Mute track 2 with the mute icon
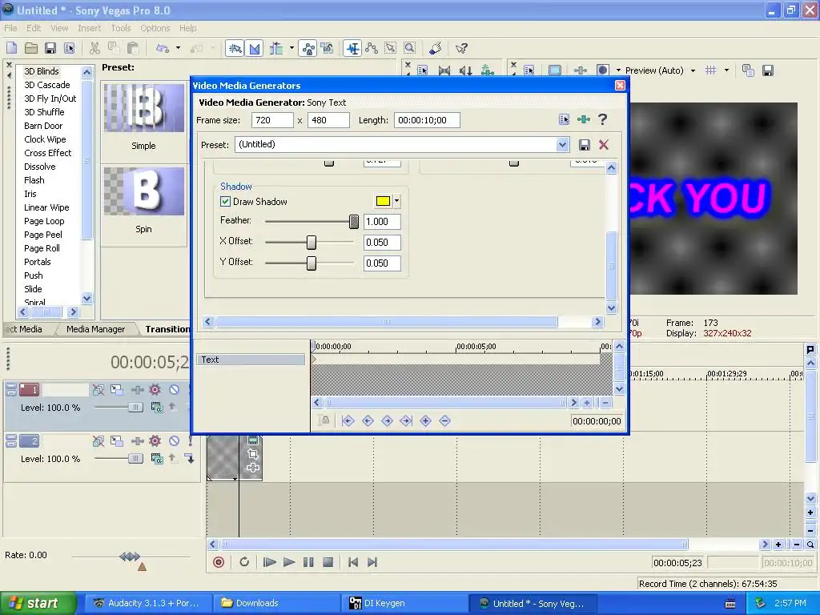 pyautogui.click(x=174, y=441)
